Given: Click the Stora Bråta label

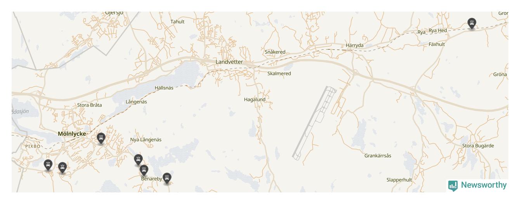Looking at the screenshot, I should tap(90, 105).
